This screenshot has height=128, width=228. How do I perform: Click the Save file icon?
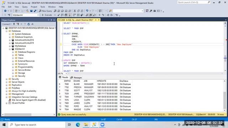[31, 11]
